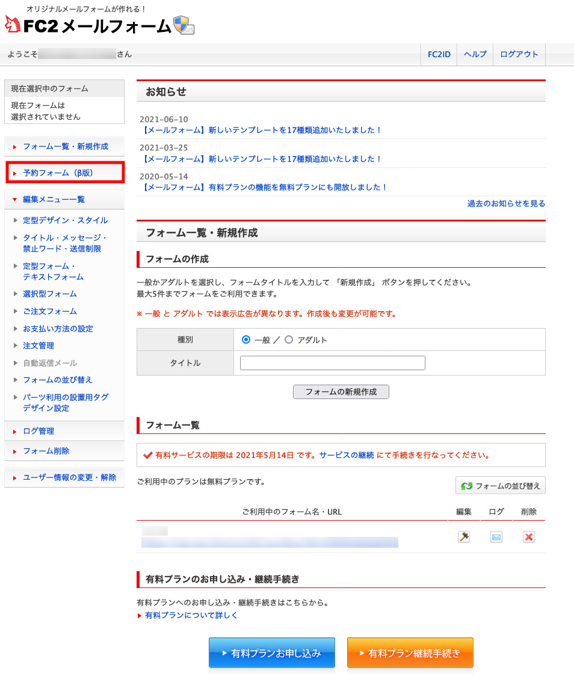The width and height of the screenshot is (574, 691).
Task: Click the blurred form URL in the list
Action: point(270,542)
